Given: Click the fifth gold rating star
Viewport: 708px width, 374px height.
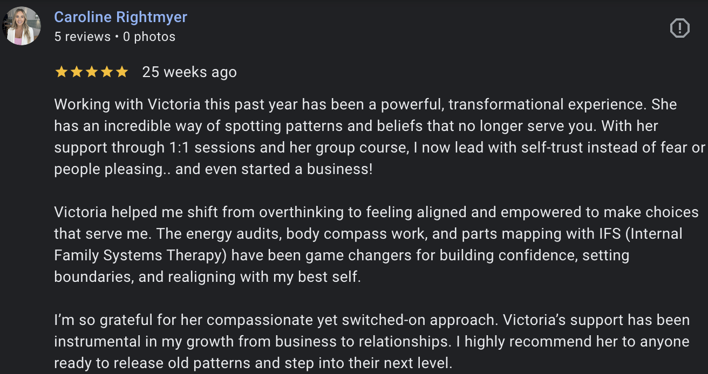Looking at the screenshot, I should [x=121, y=72].
